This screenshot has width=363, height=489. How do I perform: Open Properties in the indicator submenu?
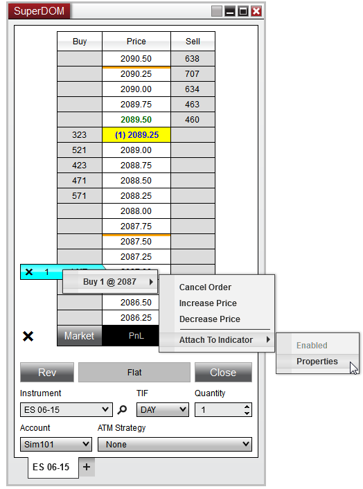pyautogui.click(x=317, y=361)
